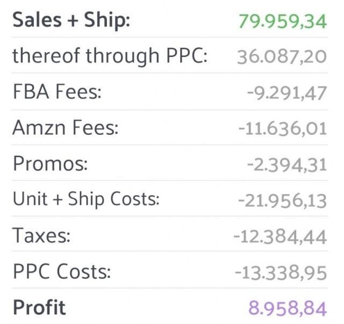Click the Taxes row

(x=170, y=234)
